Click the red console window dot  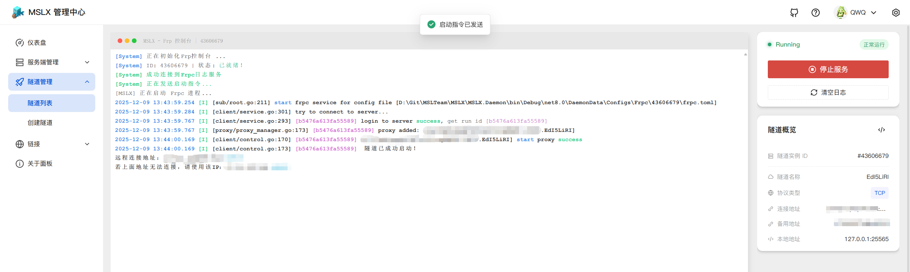[x=120, y=41]
